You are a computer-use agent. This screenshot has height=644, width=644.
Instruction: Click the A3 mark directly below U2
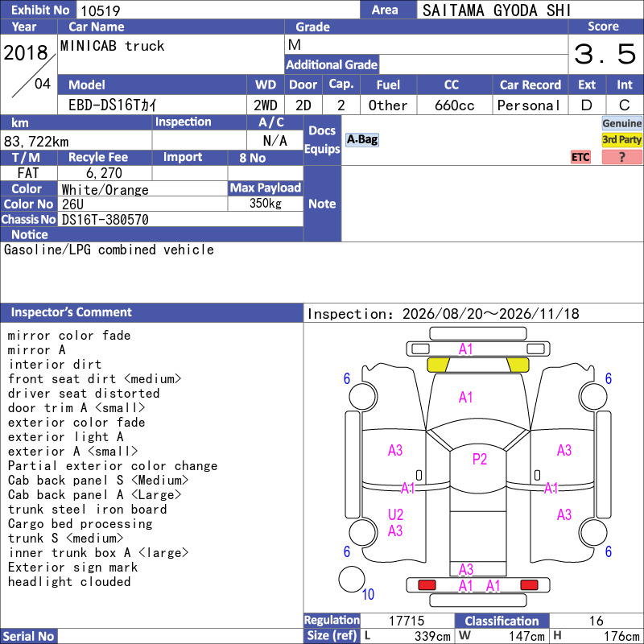[395, 530]
